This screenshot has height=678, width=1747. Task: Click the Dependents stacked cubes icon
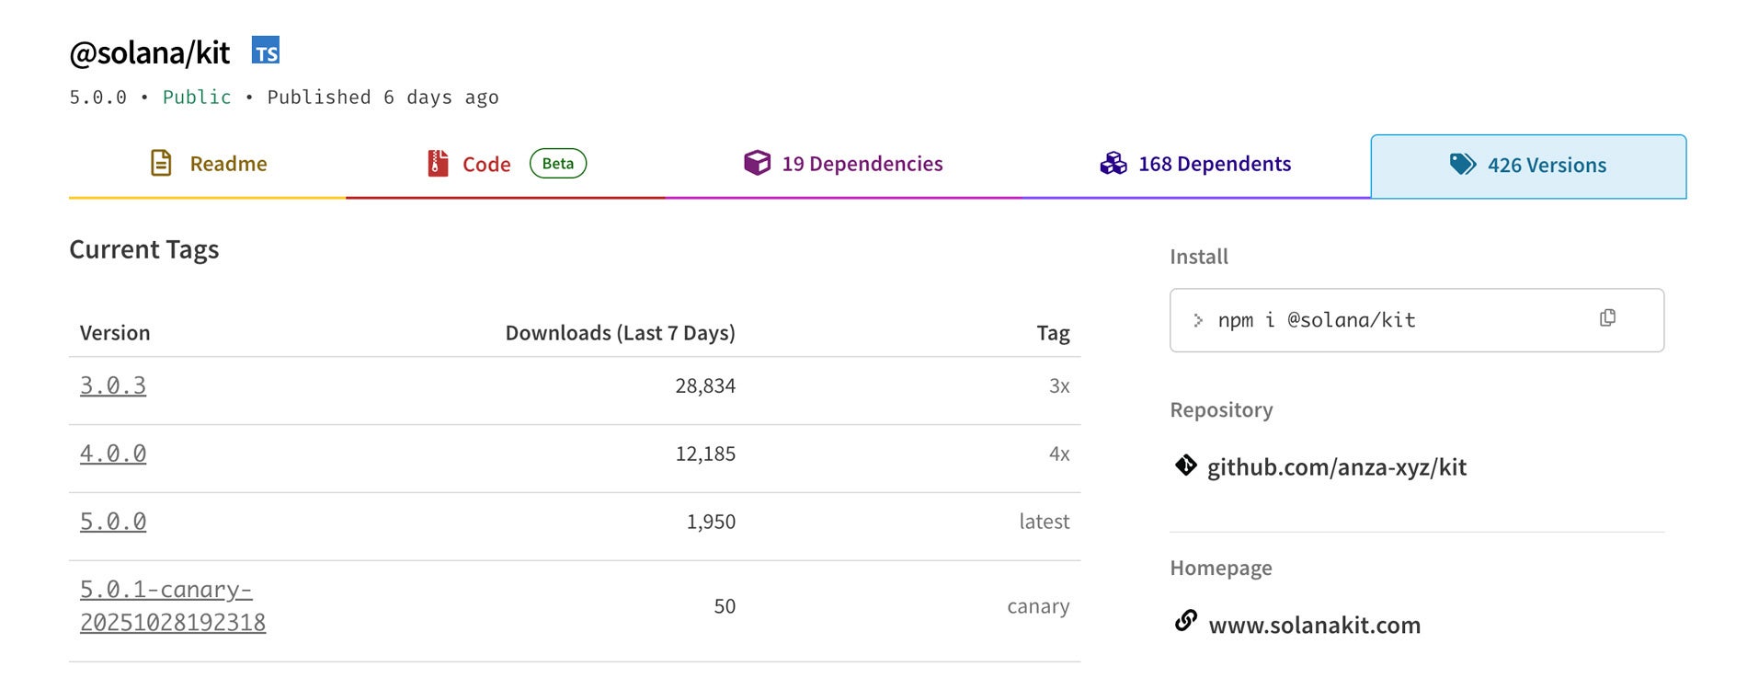click(1113, 163)
